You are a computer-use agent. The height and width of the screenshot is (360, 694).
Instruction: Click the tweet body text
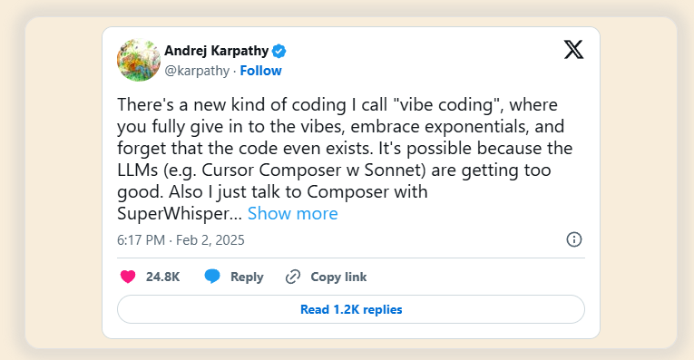(346, 160)
